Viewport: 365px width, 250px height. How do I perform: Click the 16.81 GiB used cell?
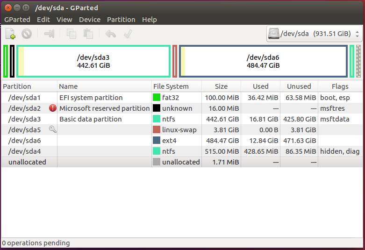(264, 119)
